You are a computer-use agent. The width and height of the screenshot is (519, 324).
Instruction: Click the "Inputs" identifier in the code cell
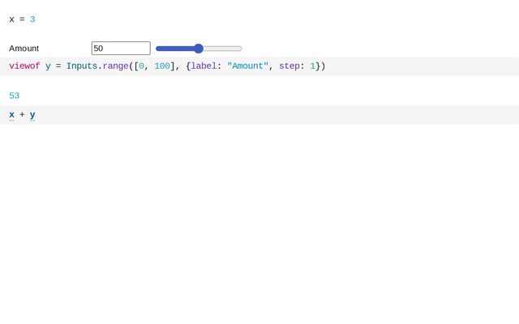pos(81,66)
